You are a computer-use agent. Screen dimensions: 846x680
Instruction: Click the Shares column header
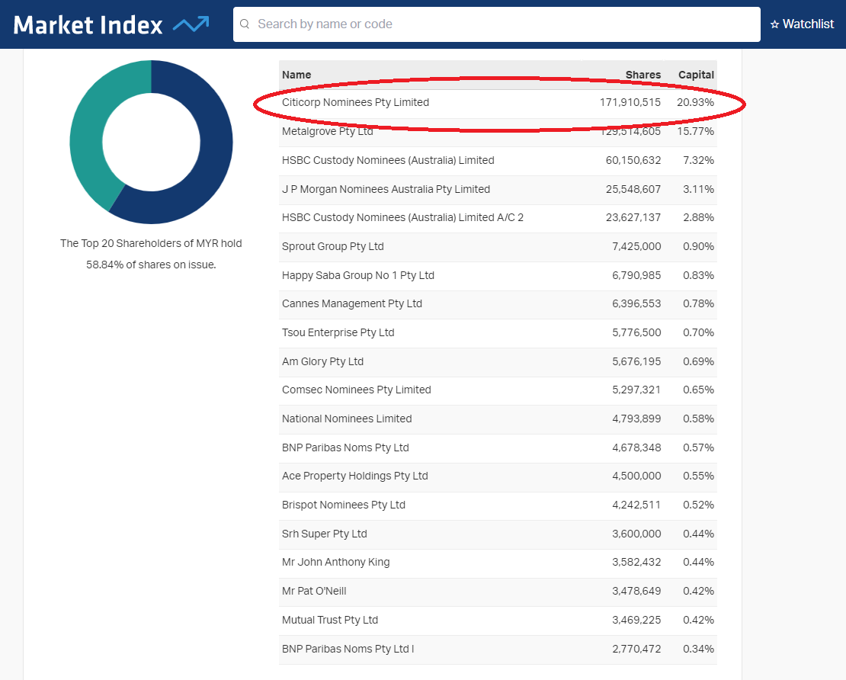pos(643,75)
